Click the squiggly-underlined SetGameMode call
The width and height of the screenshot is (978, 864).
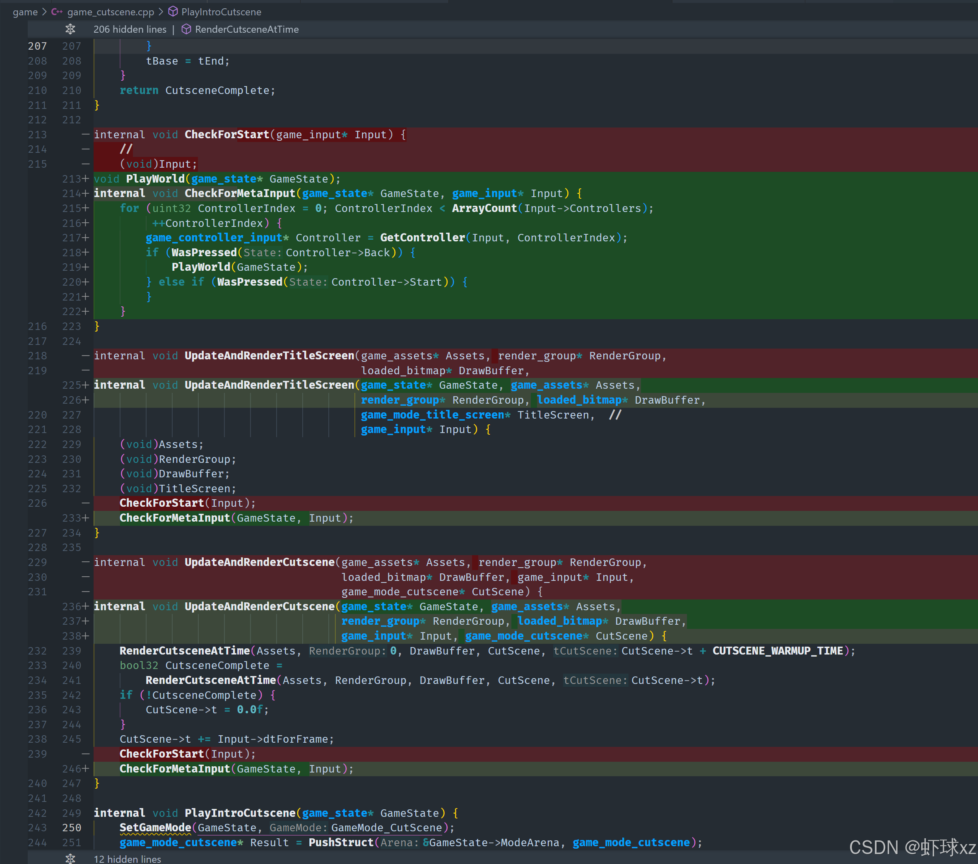(155, 828)
